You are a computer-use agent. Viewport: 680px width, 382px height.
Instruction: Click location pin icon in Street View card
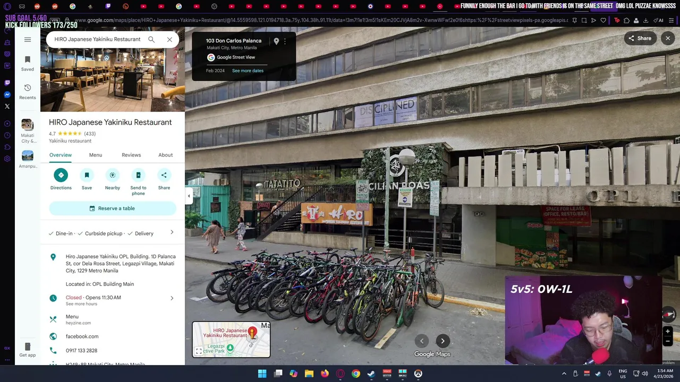[276, 41]
